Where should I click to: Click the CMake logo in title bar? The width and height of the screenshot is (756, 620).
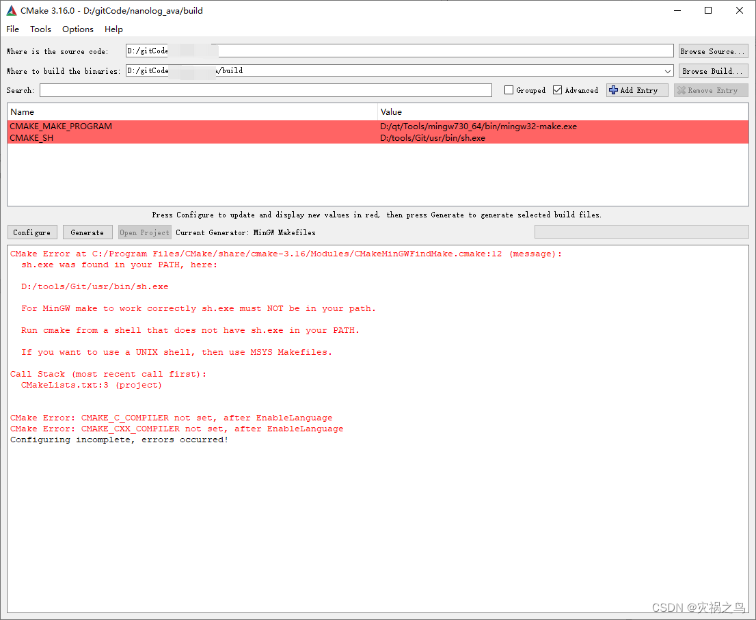pyautogui.click(x=11, y=11)
